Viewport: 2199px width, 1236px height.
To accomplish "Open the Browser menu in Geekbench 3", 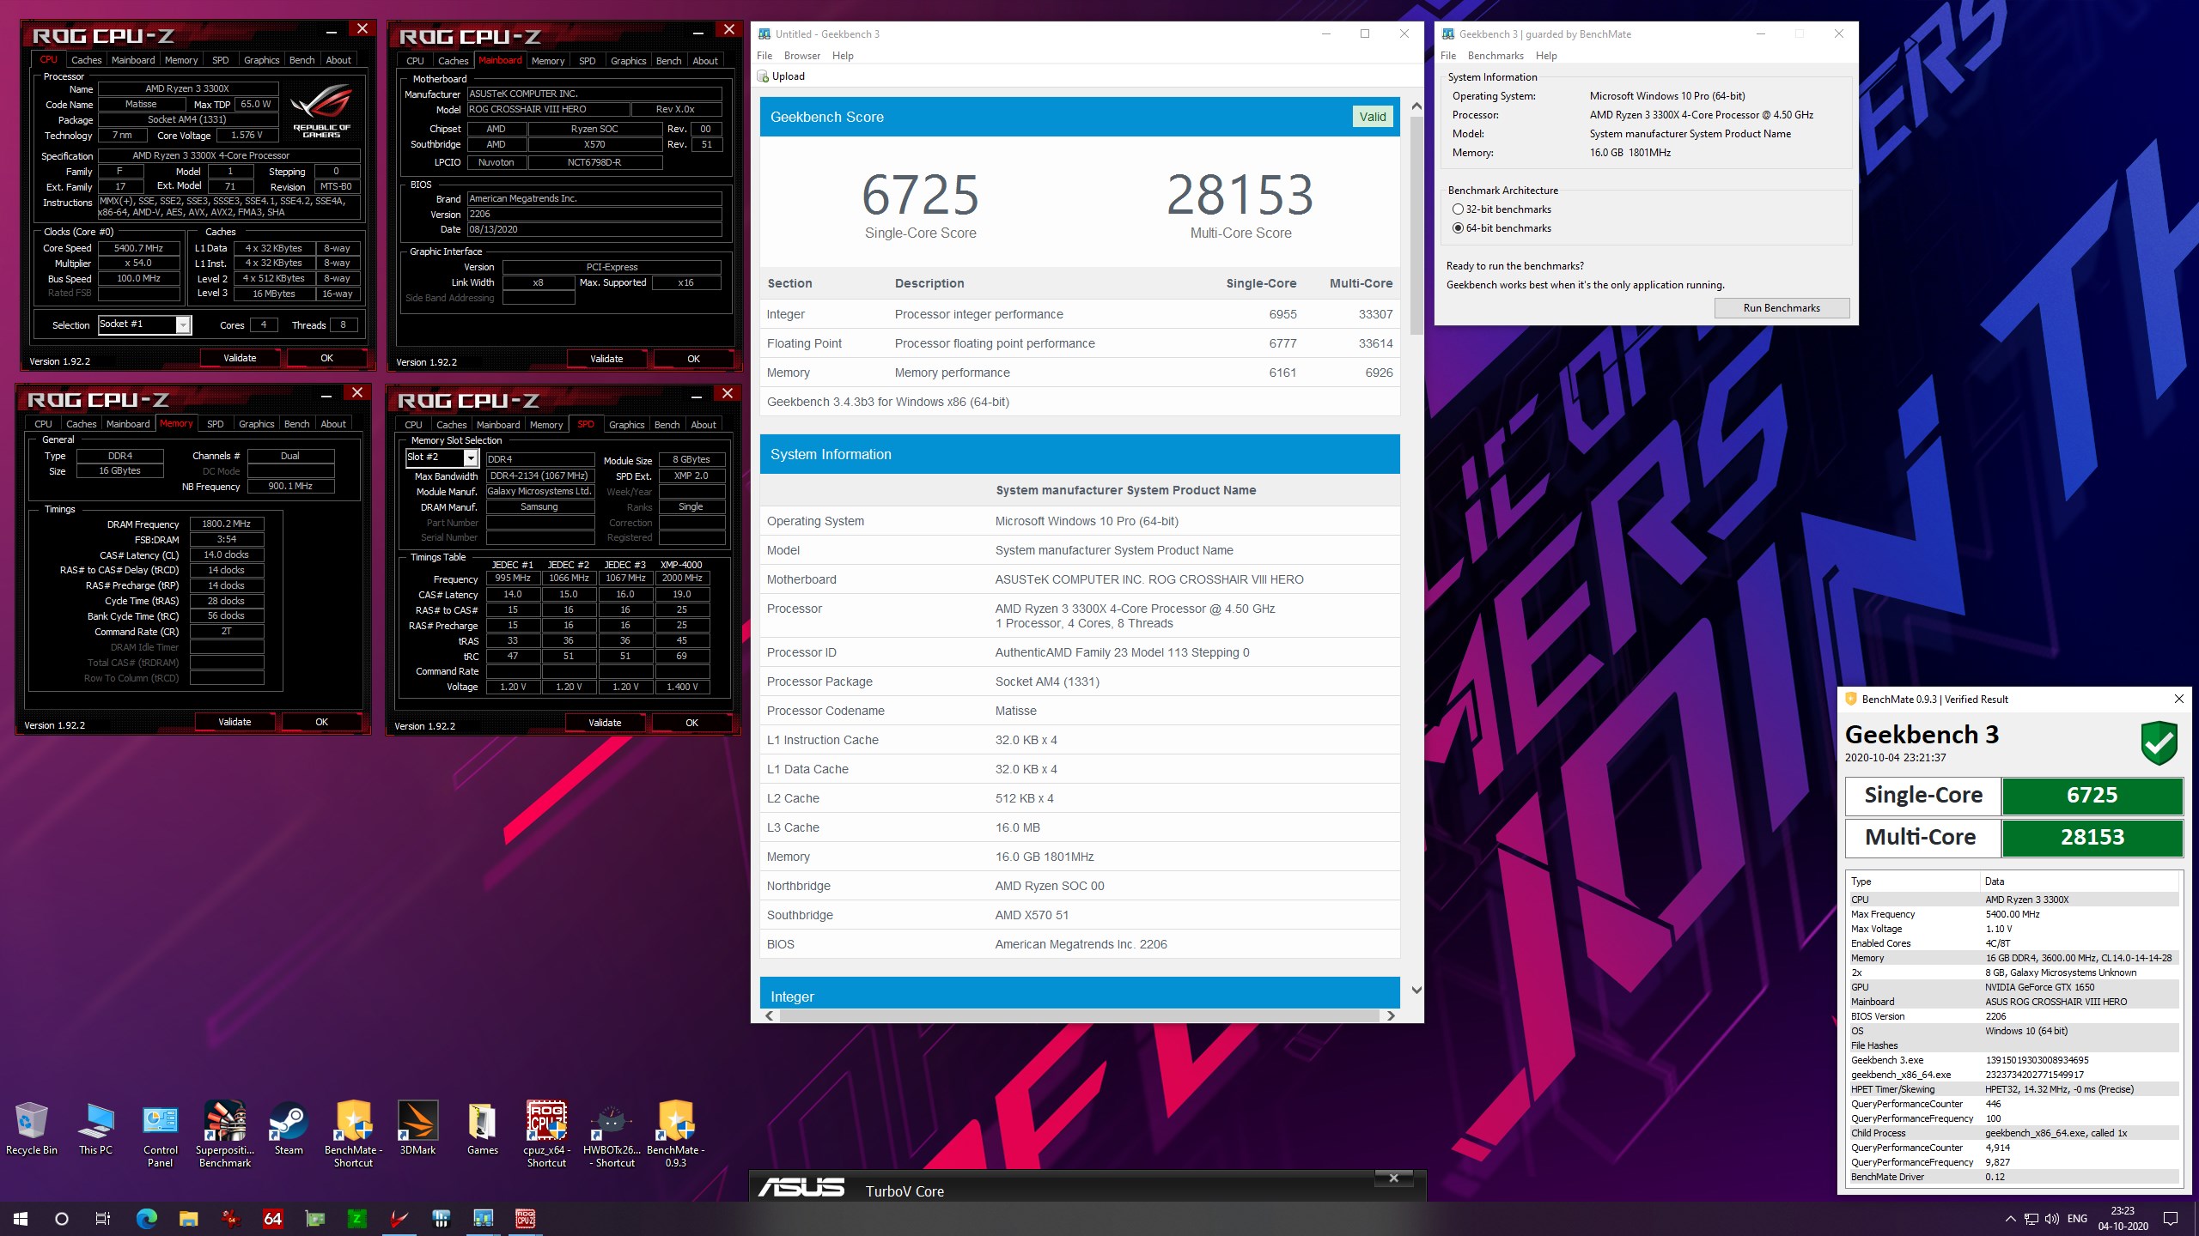I will pyautogui.click(x=801, y=56).
